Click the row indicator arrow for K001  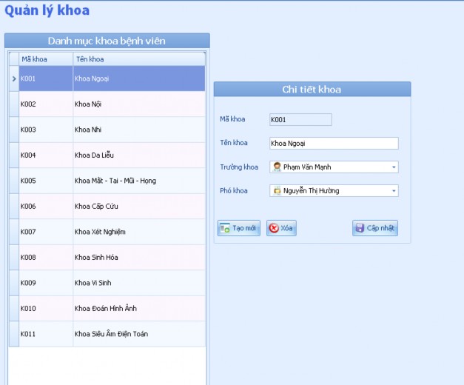point(13,78)
